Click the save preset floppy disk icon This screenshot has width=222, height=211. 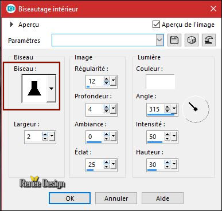(x=174, y=40)
